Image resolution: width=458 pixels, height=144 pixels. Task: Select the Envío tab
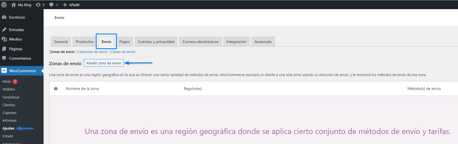[x=106, y=42]
